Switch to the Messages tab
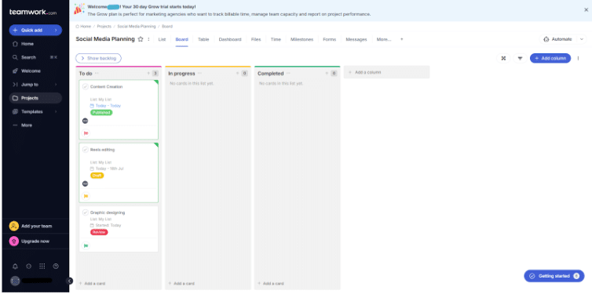592x294 pixels. tap(356, 39)
